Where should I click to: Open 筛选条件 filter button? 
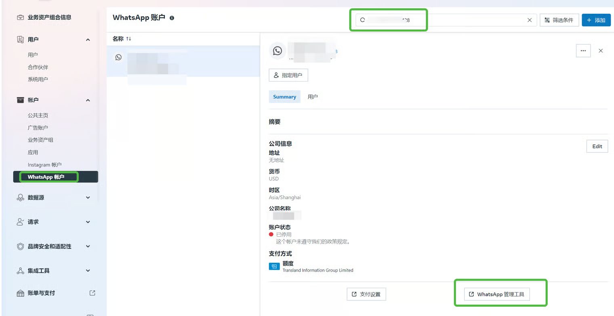pos(559,20)
